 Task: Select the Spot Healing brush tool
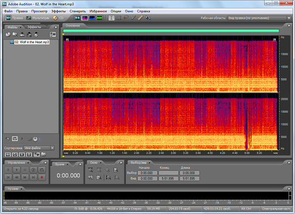point(140,18)
